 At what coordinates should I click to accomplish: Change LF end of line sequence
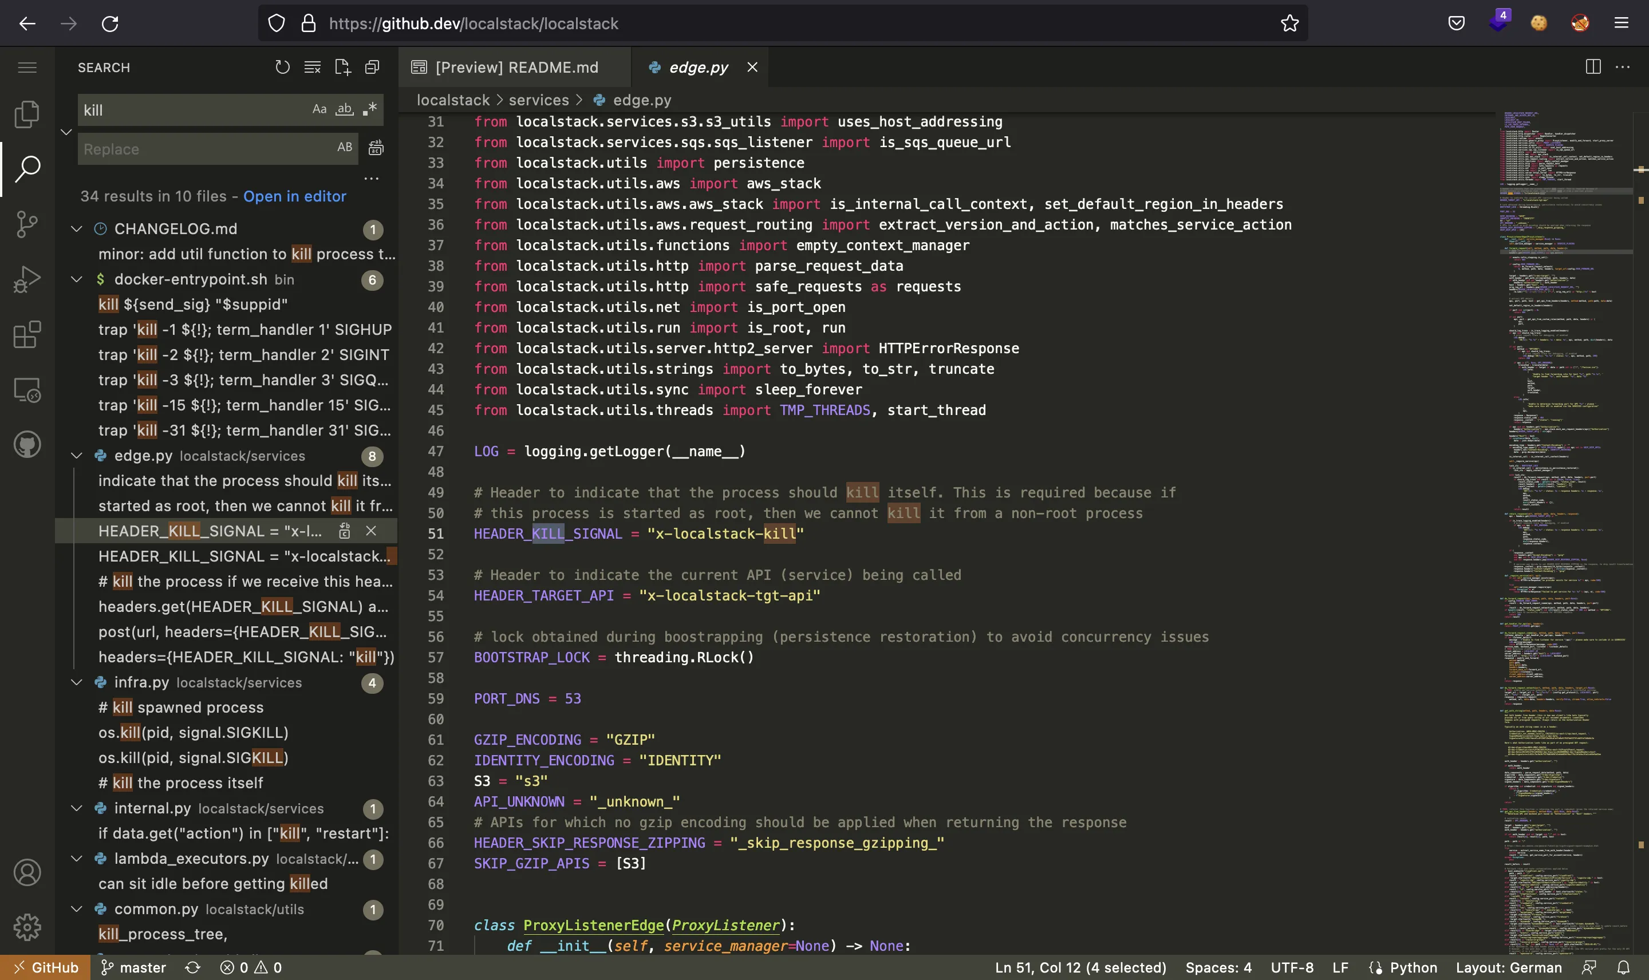coord(1340,967)
